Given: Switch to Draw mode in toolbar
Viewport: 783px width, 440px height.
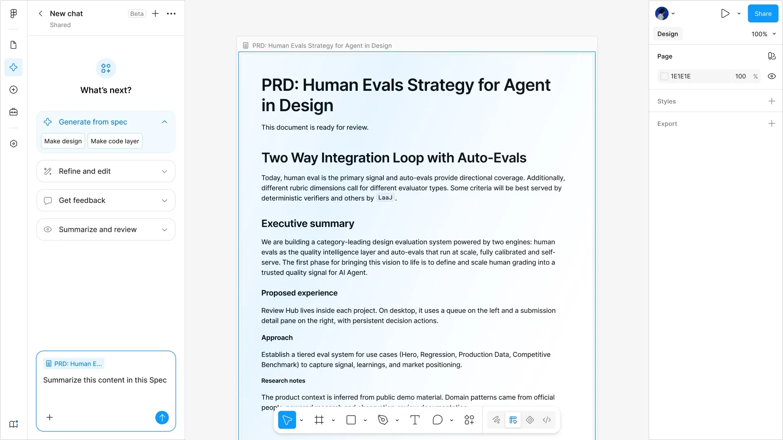Looking at the screenshot, I should (x=496, y=420).
